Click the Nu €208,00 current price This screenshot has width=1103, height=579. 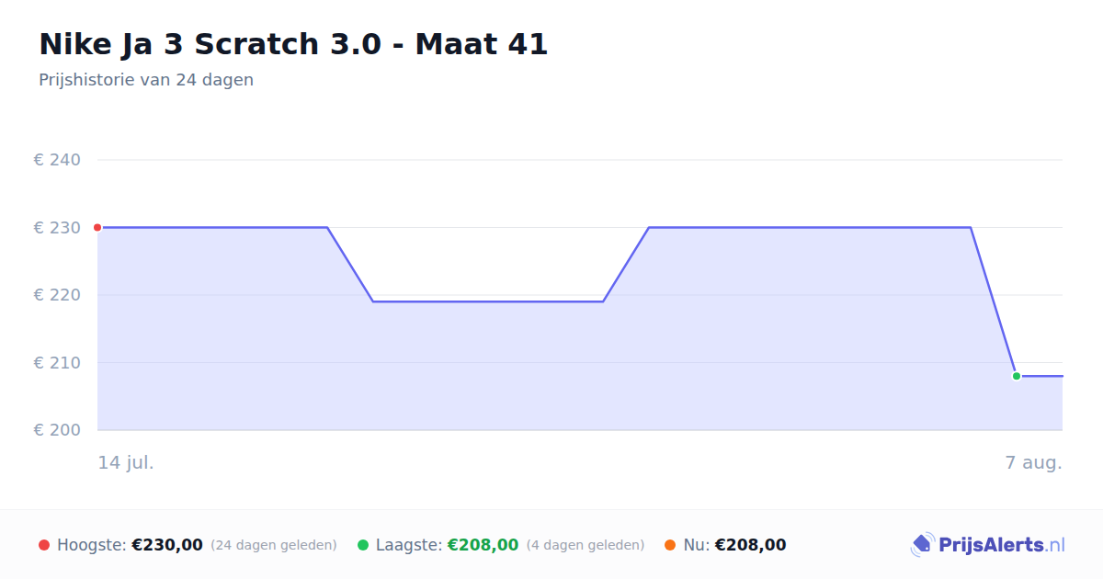734,545
